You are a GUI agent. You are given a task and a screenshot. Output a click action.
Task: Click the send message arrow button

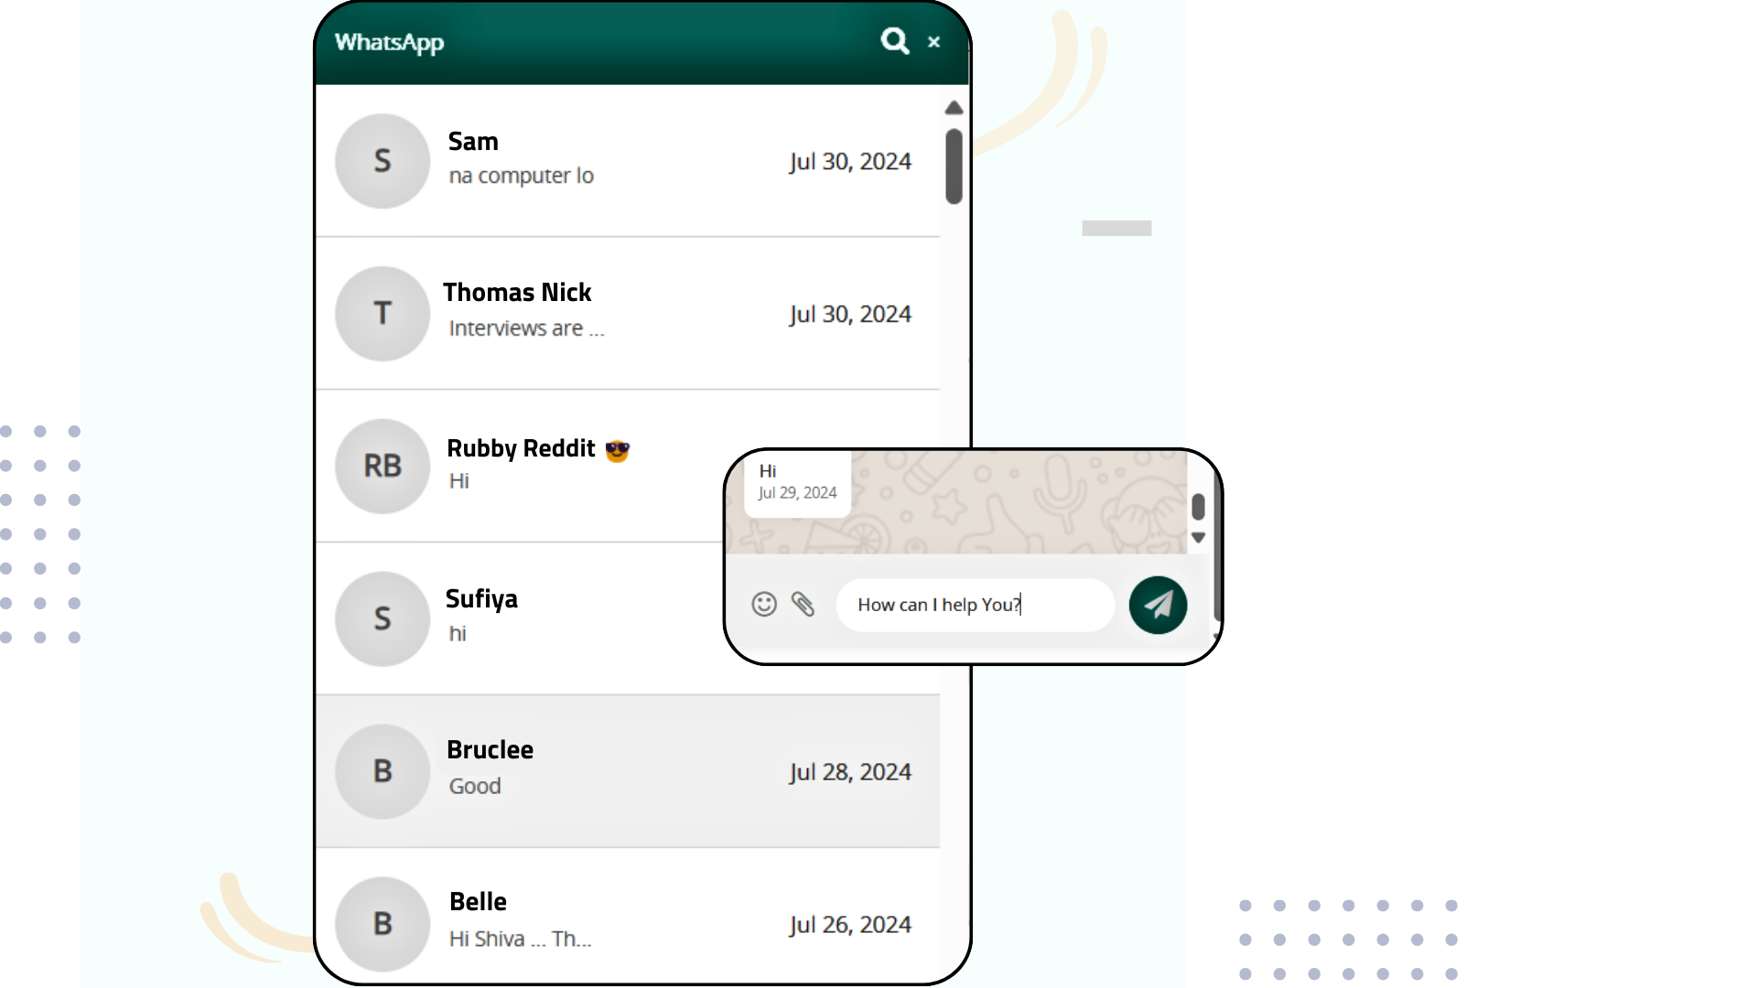(1158, 605)
